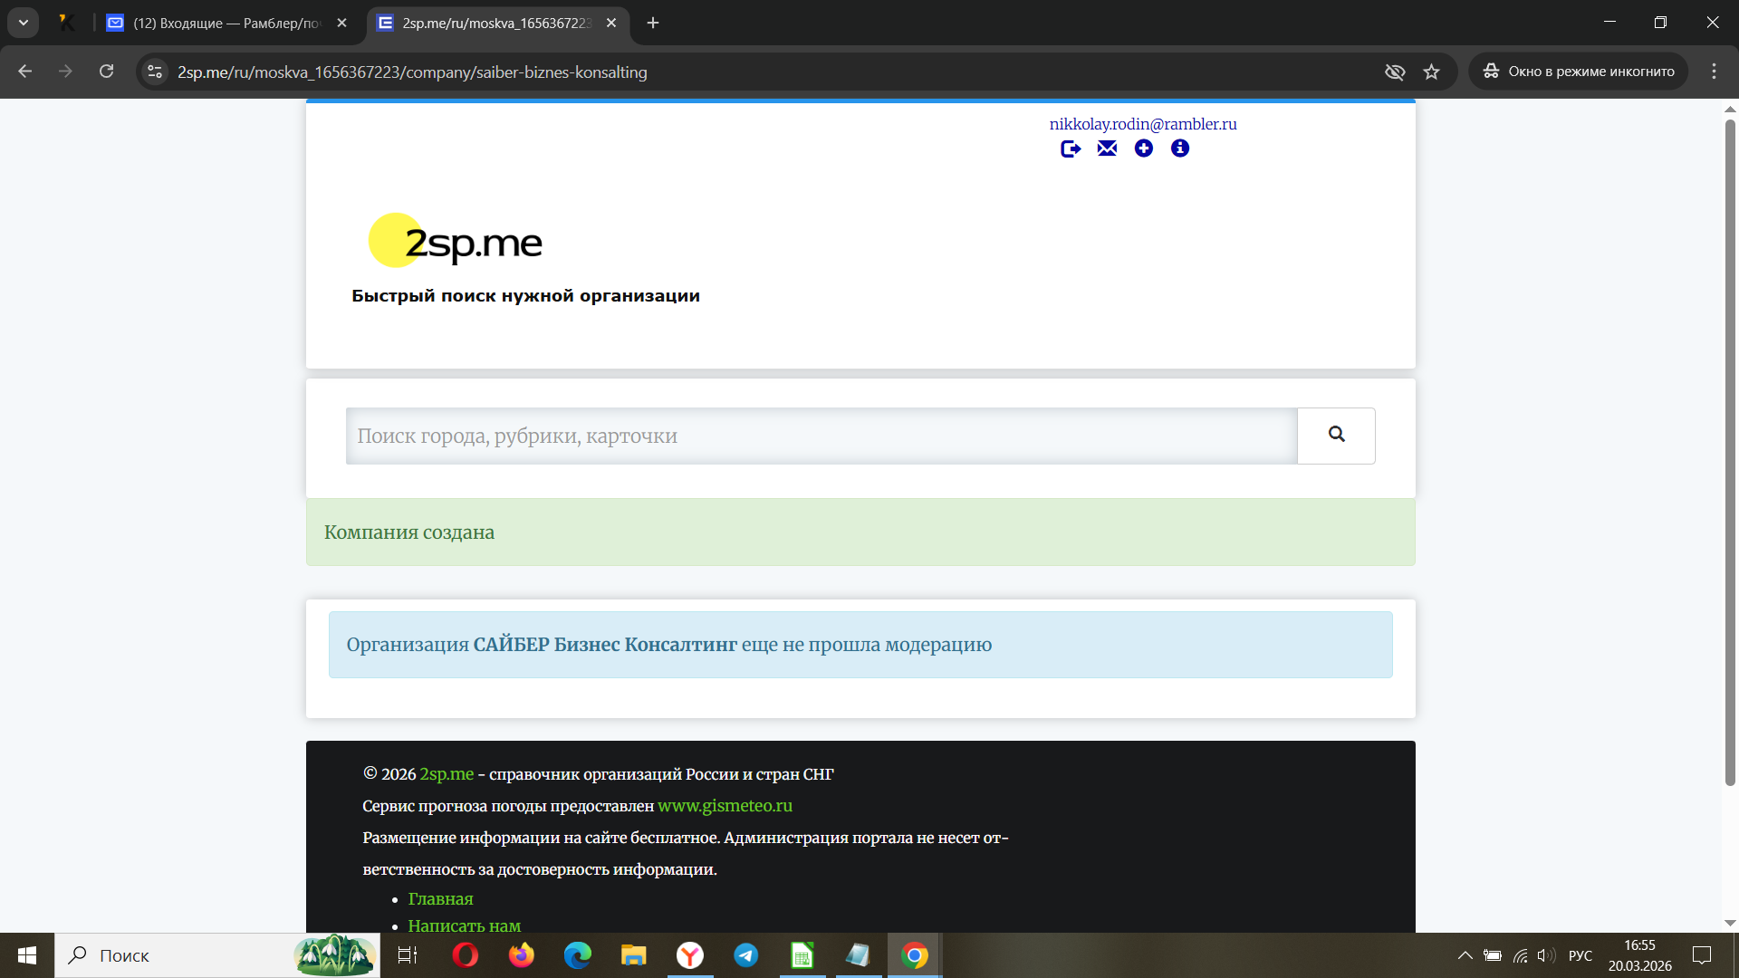Follow the www.gismeteo.ru link

click(x=725, y=806)
